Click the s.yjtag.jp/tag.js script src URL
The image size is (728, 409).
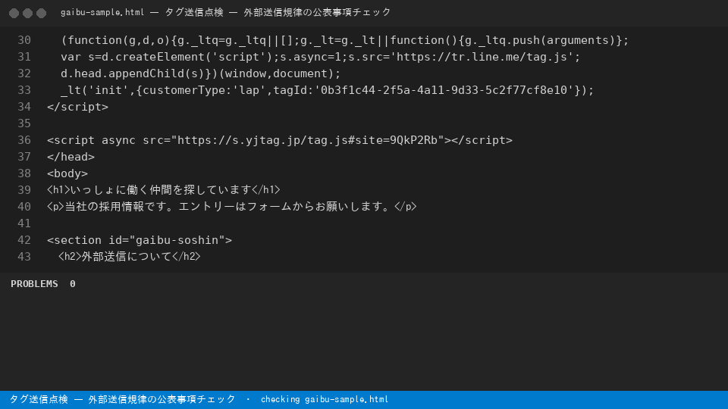pyautogui.click(x=307, y=140)
